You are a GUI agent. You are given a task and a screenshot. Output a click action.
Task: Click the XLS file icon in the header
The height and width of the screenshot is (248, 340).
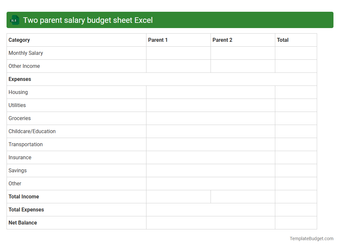click(x=14, y=20)
